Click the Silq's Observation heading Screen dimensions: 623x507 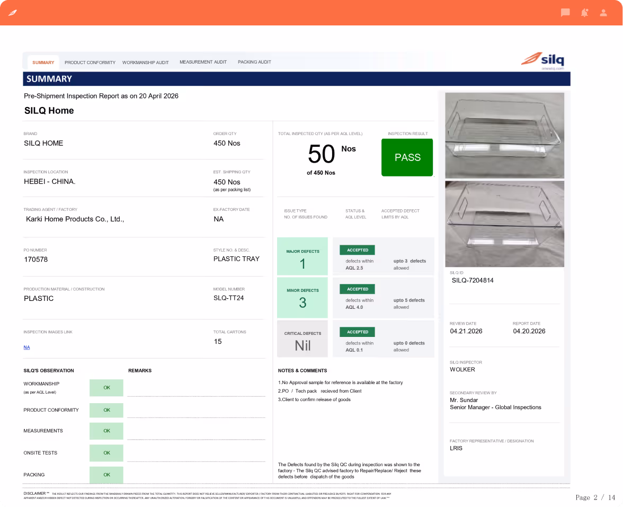[49, 371]
